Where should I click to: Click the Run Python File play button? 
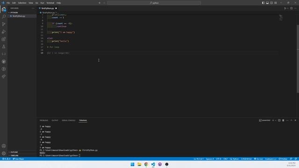285,8
